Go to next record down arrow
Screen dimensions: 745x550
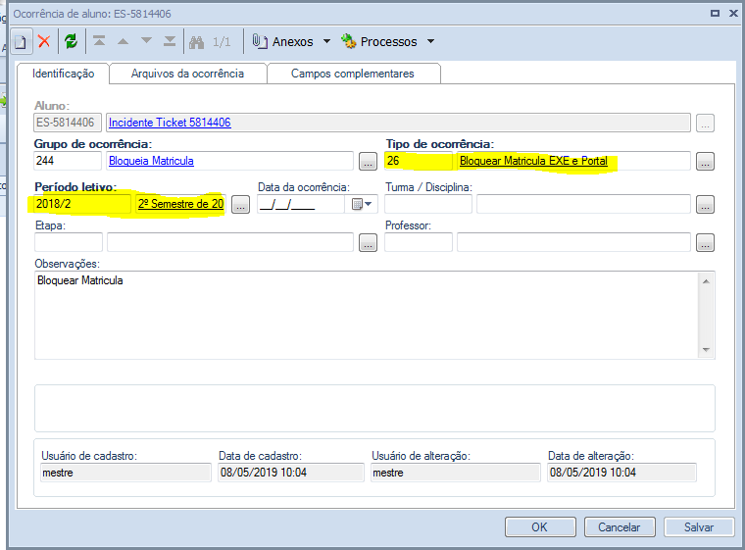pos(146,41)
